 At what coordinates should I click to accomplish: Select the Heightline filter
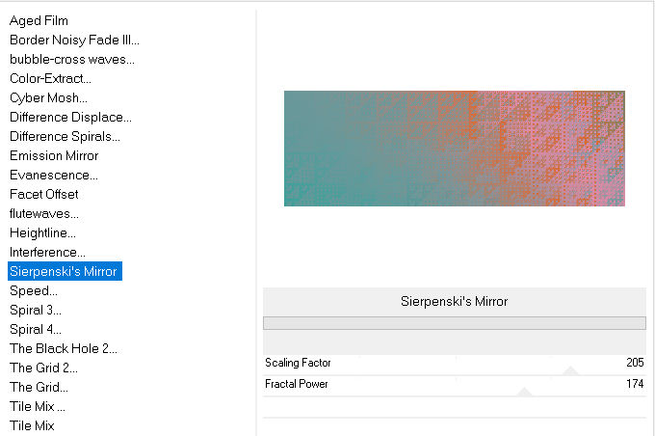click(x=42, y=232)
